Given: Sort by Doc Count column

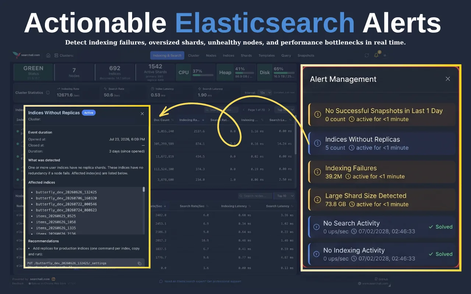Looking at the screenshot, I should pos(164,120).
